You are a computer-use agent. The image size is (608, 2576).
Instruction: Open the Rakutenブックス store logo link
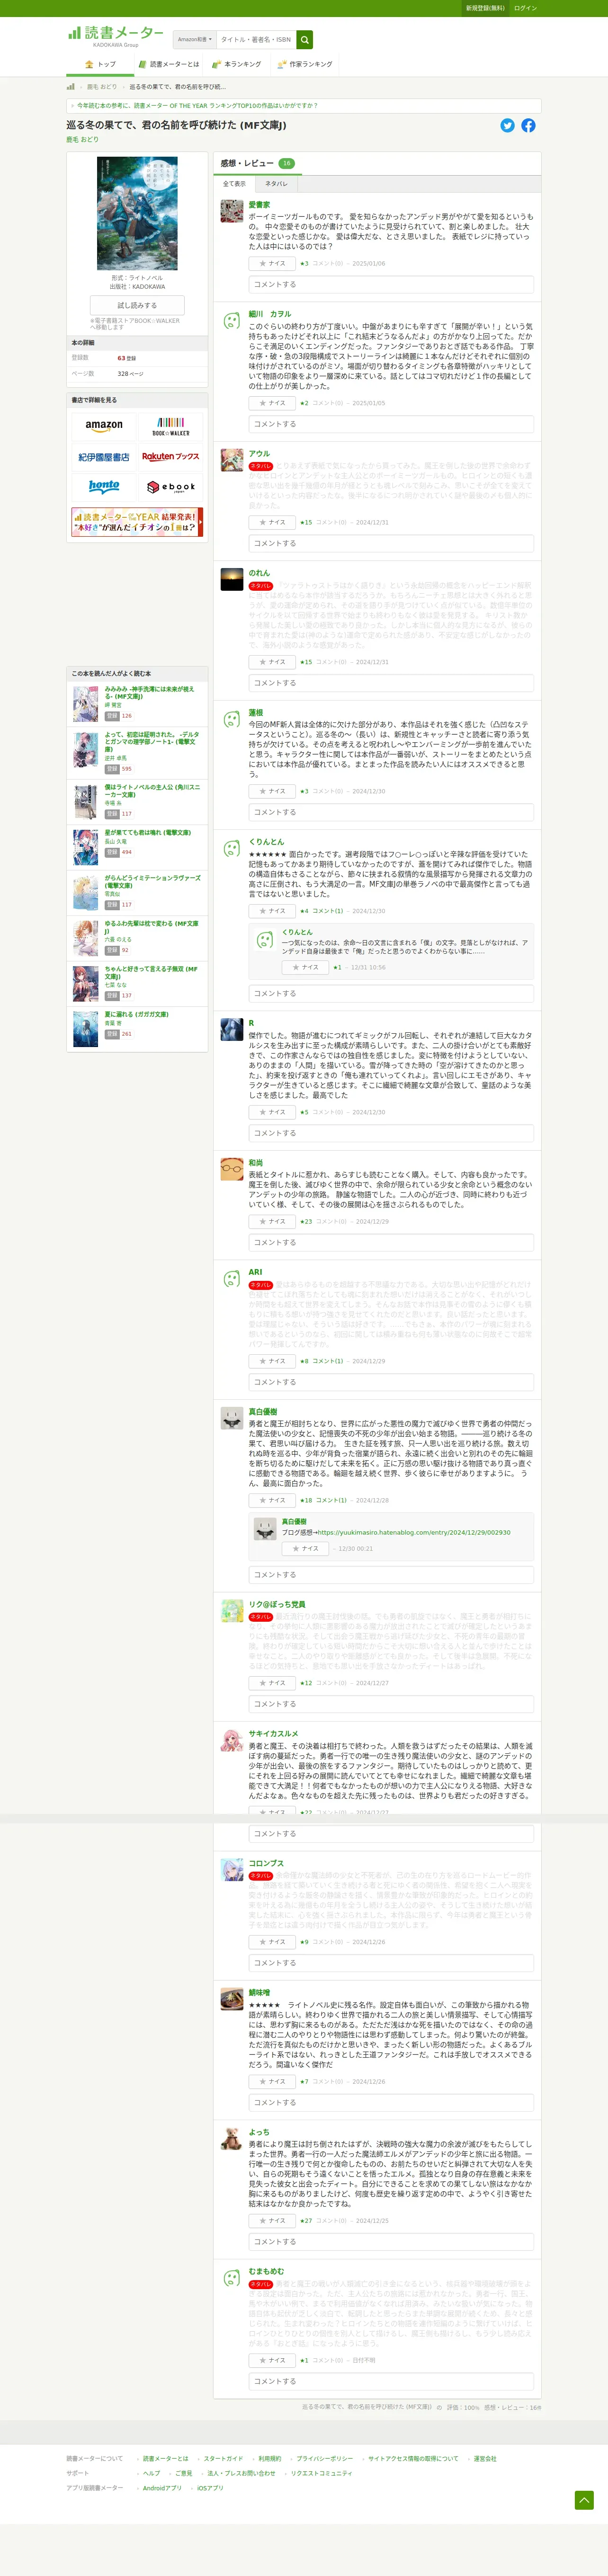click(x=171, y=457)
